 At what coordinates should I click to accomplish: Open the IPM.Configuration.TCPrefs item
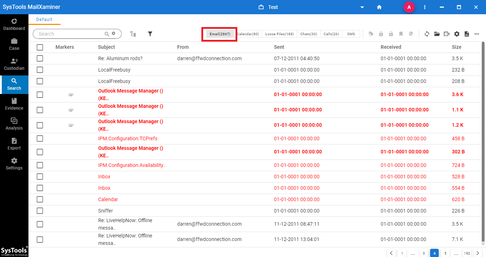click(128, 138)
